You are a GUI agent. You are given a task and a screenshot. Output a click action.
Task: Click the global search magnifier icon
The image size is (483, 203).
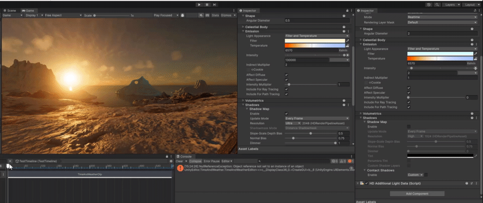(437, 4)
